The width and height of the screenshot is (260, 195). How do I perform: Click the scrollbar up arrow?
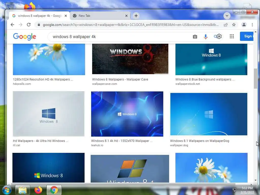tap(255, 32)
